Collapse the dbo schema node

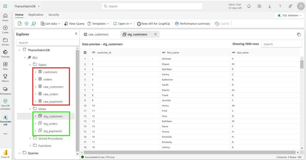click(x=25, y=58)
